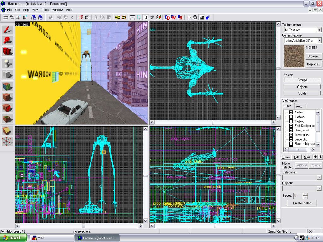Open the Clipping tool
323x242 pixels.
pos(7,130)
